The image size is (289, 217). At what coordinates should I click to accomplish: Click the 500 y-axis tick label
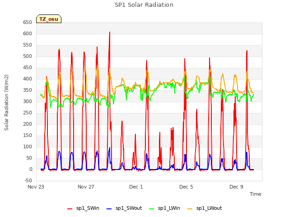point(28,56)
